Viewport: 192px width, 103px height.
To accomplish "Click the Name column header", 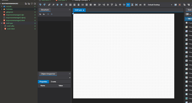I will tap(43, 86).
